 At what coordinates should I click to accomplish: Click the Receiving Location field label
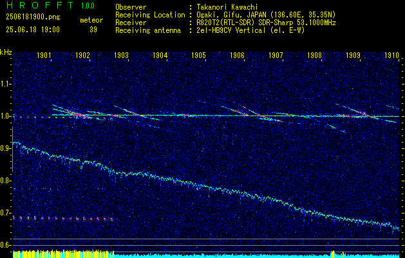pyautogui.click(x=150, y=15)
